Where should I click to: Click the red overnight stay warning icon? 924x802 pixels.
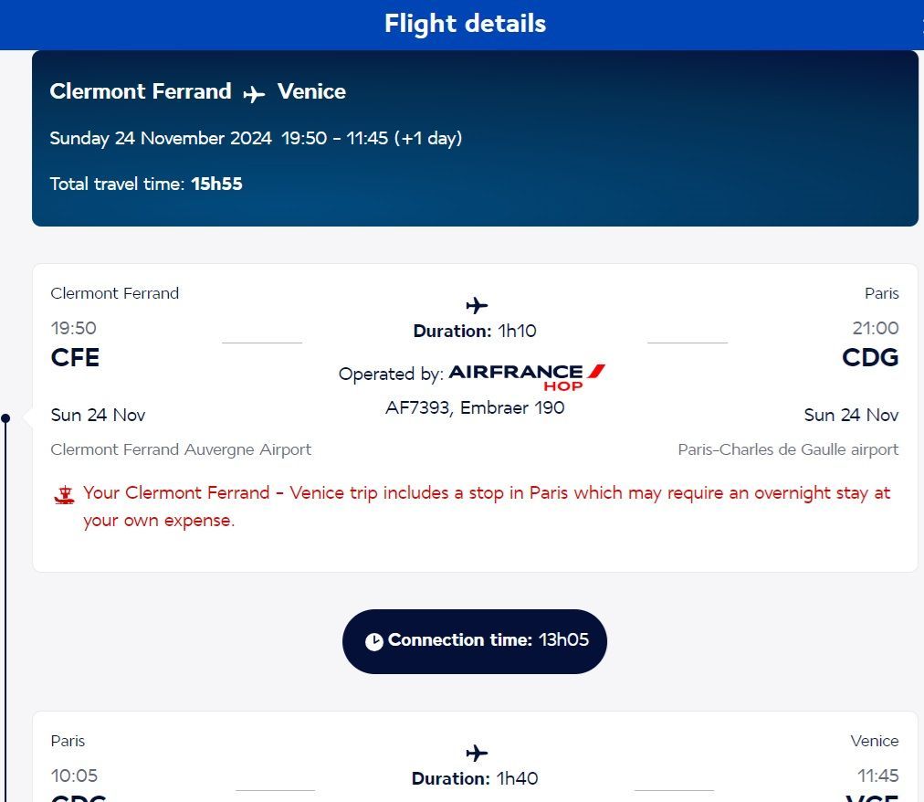(x=64, y=495)
